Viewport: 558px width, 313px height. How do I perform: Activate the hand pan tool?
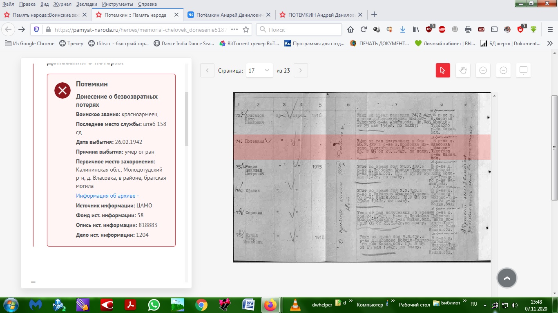click(x=463, y=71)
